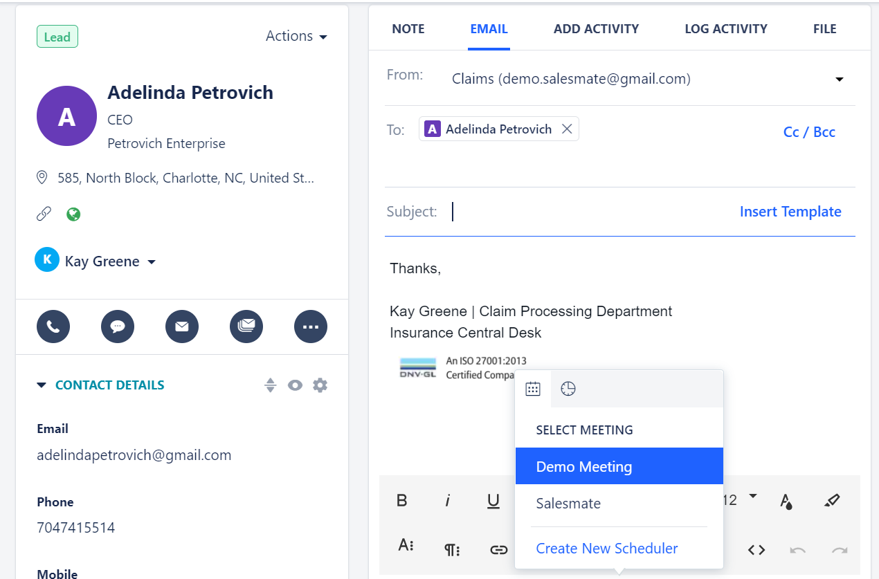Open the Kay Greene owner dropdown
The image size is (879, 579).
(110, 261)
